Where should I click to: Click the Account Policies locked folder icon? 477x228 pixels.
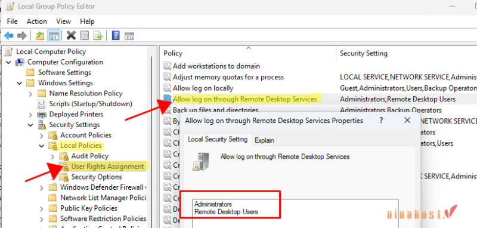coord(53,135)
